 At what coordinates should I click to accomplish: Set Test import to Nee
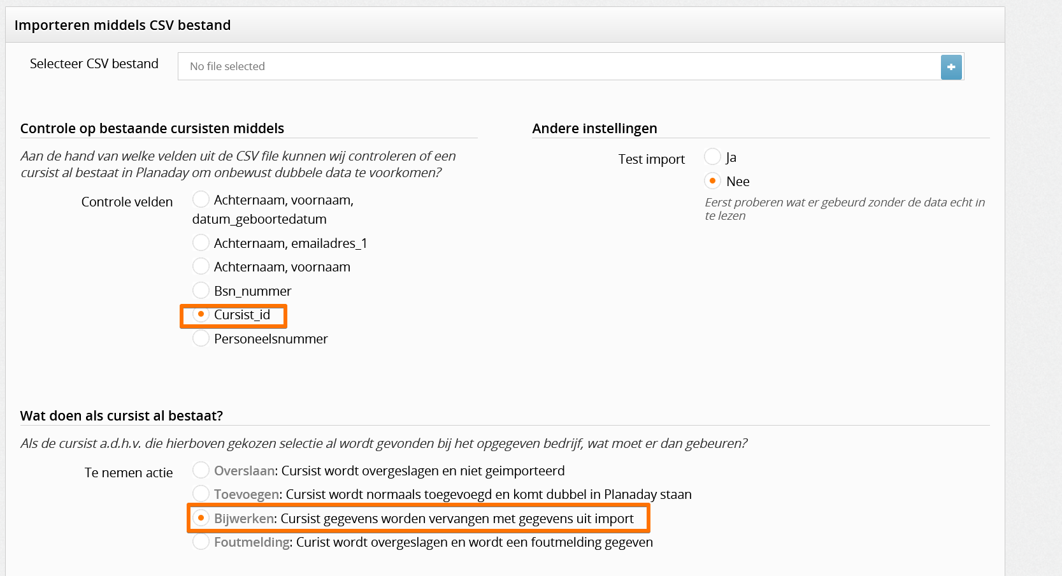coord(712,181)
